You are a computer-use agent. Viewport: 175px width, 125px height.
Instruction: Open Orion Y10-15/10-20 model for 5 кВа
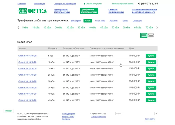[x=27, y=56]
